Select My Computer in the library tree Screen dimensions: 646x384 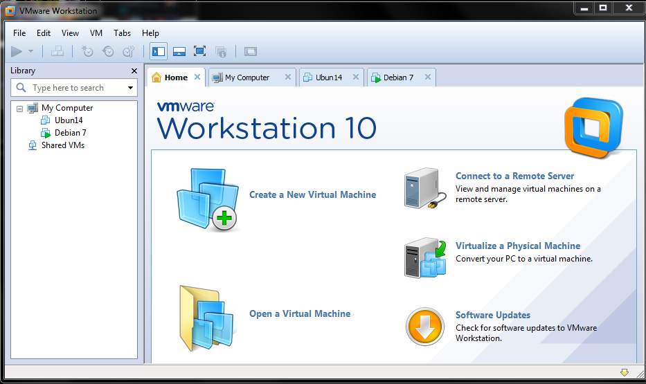[x=67, y=108]
